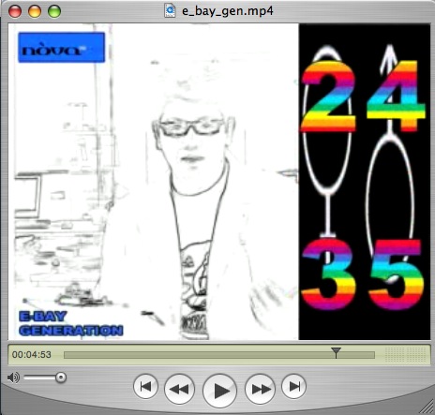Viewport: 435px width, 415px height.
Task: Click the window resize grip corner
Action: pos(427,407)
